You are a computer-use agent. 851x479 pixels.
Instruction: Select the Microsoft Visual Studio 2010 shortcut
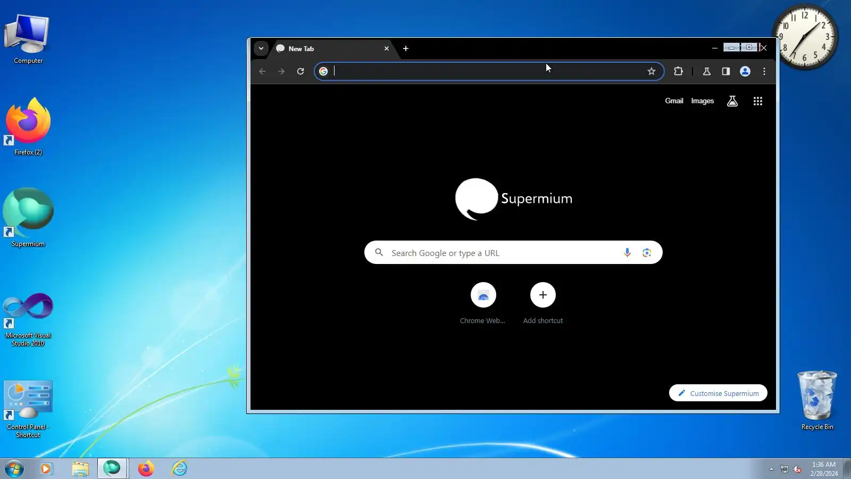click(28, 319)
